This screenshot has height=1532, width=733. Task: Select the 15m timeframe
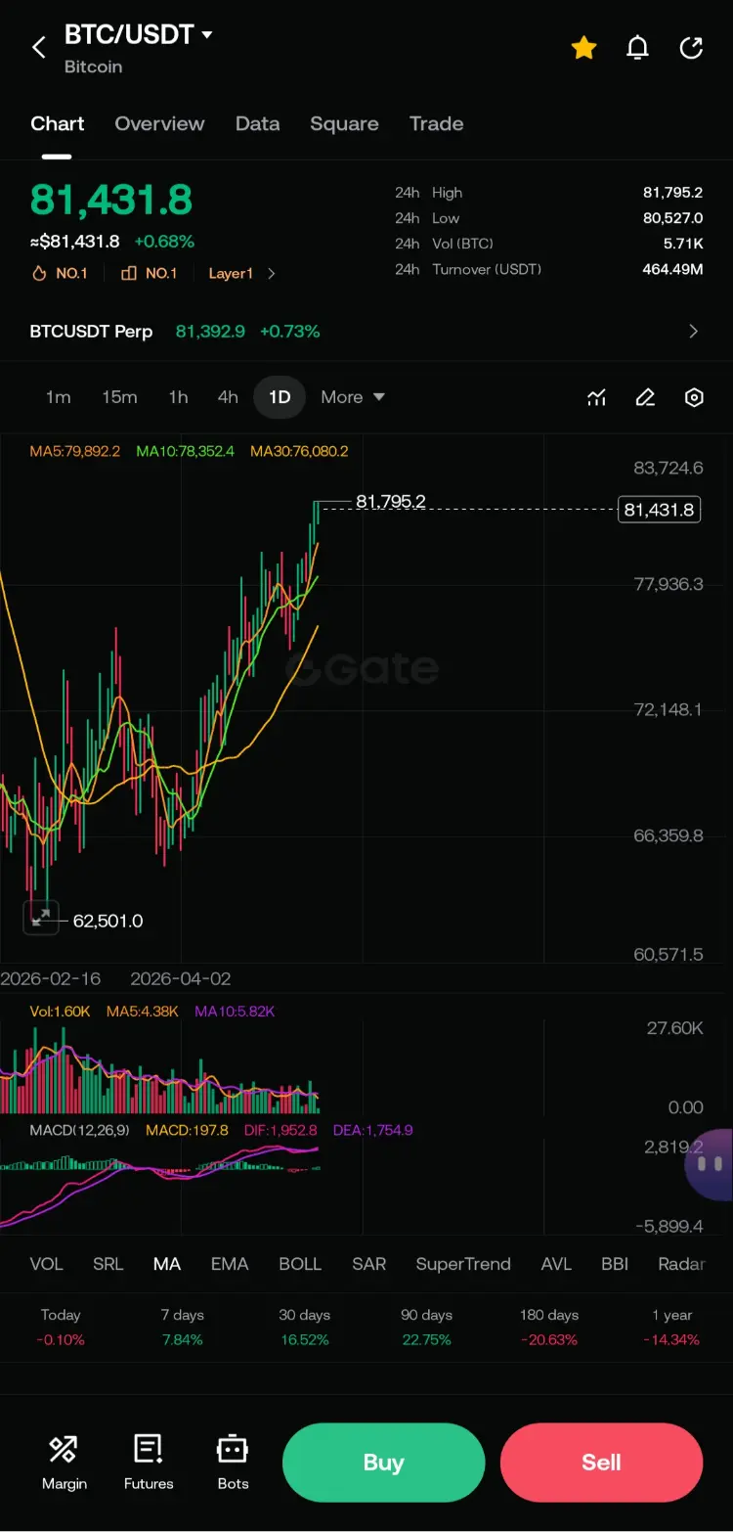(x=119, y=397)
